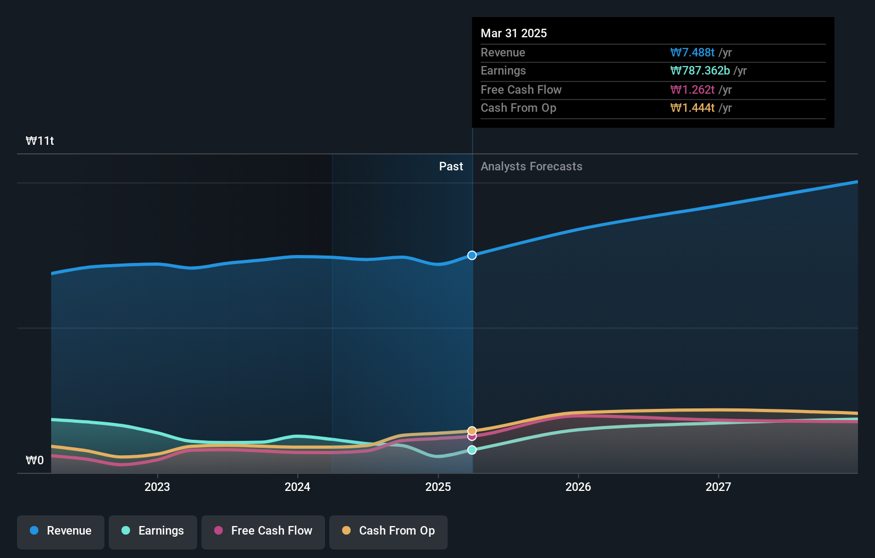Toggle the Revenue series visibility

60,531
